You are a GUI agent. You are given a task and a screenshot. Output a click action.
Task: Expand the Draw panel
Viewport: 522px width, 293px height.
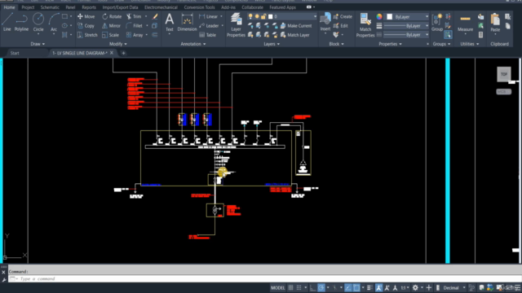pos(38,44)
